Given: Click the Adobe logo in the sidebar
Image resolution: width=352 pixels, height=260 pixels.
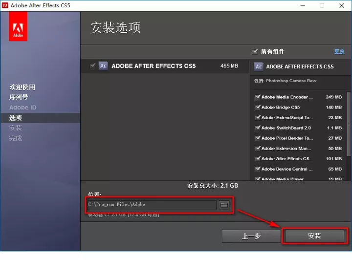Looking at the screenshot, I should click(18, 26).
